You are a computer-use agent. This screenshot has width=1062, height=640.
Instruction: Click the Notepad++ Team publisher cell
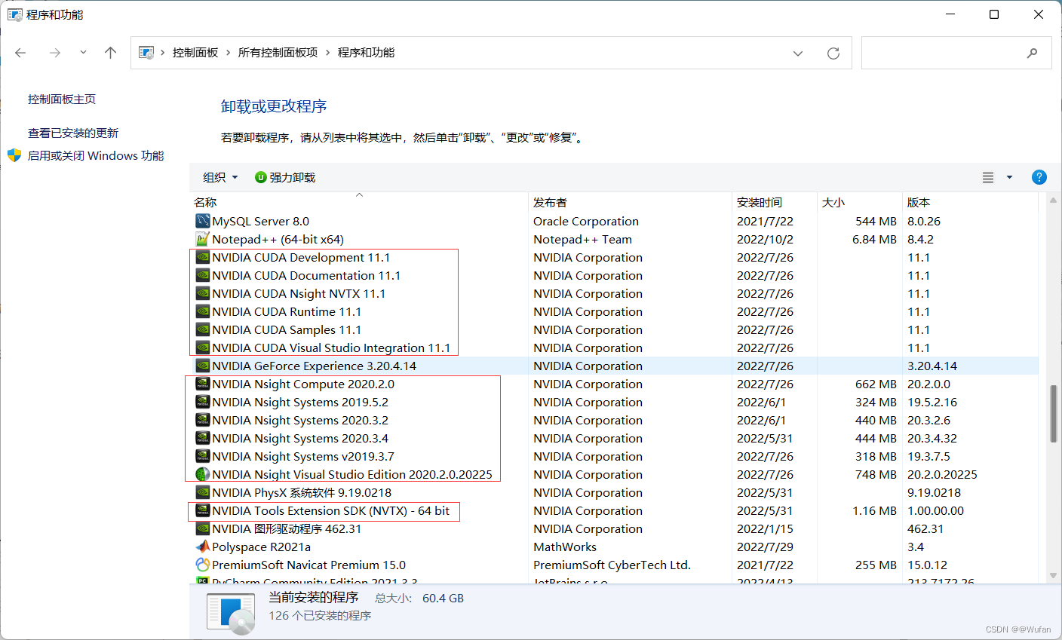point(582,239)
